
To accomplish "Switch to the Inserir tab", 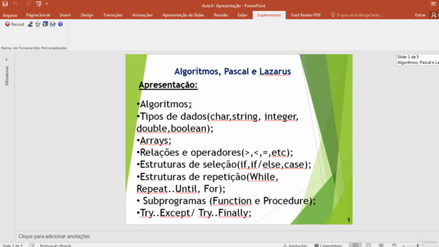I will click(65, 15).
